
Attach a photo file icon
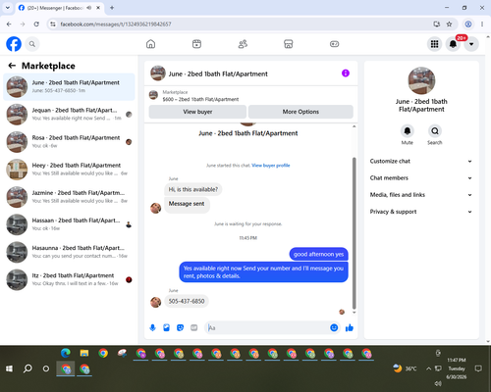(166, 327)
